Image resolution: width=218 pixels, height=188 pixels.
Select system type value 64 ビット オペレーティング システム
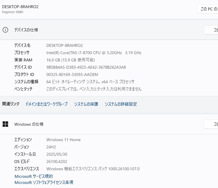(x=90, y=82)
